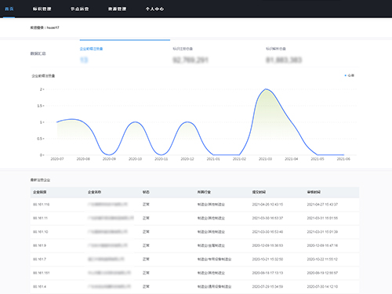Click the chart peak point at 2021-03
This screenshot has height=294, width=392.
(x=266, y=89)
